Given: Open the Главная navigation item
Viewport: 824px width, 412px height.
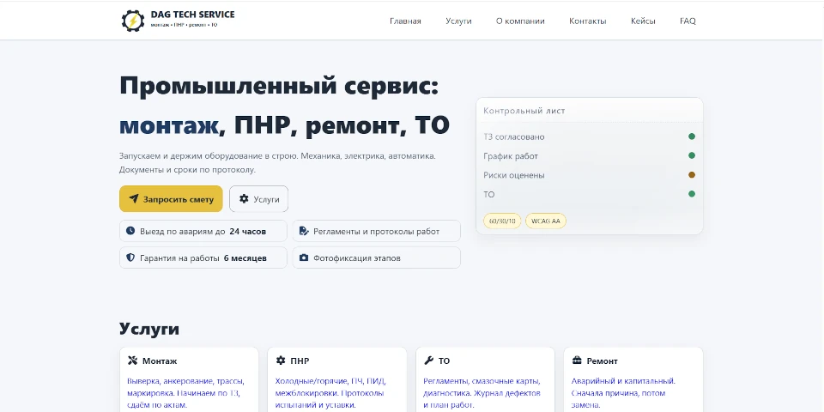Looking at the screenshot, I should tap(405, 21).
